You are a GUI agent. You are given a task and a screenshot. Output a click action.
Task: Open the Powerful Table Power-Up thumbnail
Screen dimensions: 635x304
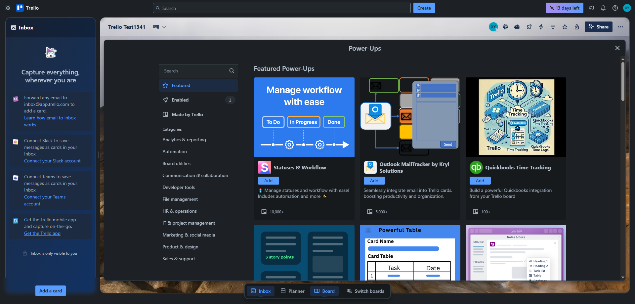tap(410, 253)
